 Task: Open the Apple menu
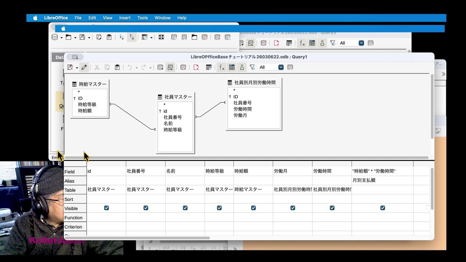click(x=35, y=18)
